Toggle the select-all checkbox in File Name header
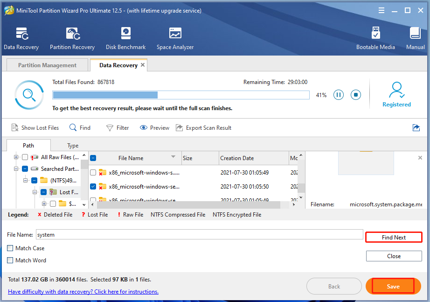The height and width of the screenshot is (302, 430). pyautogui.click(x=93, y=158)
